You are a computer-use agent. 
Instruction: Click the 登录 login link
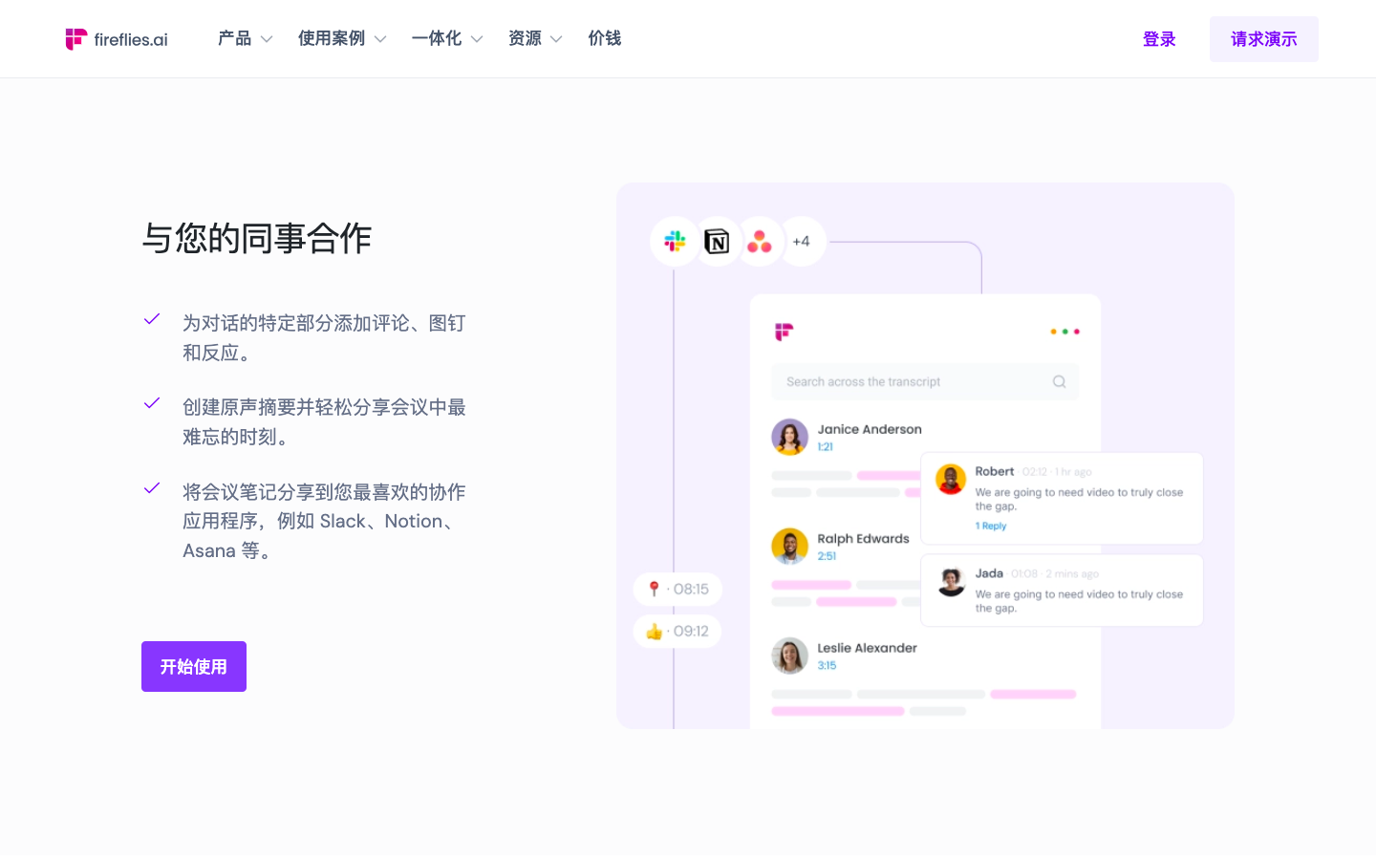tap(1159, 39)
